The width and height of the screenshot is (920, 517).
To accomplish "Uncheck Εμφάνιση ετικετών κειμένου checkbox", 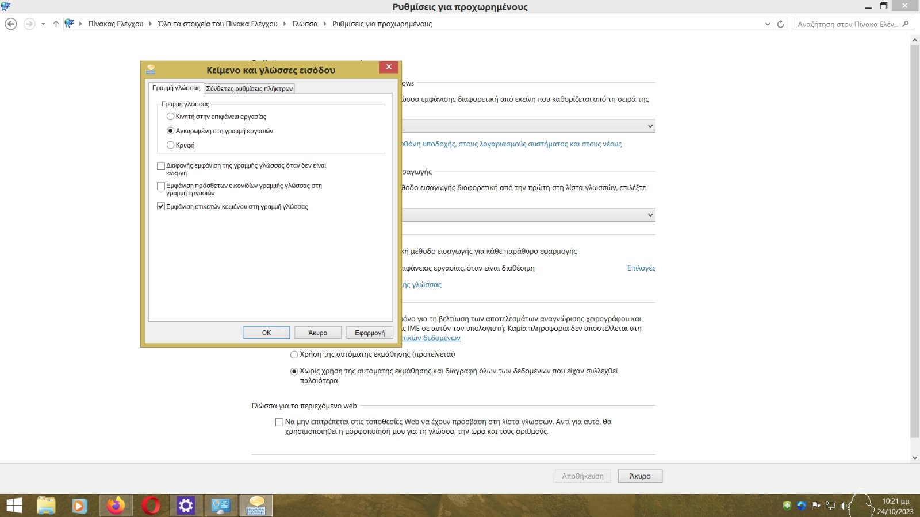I will coord(161,207).
